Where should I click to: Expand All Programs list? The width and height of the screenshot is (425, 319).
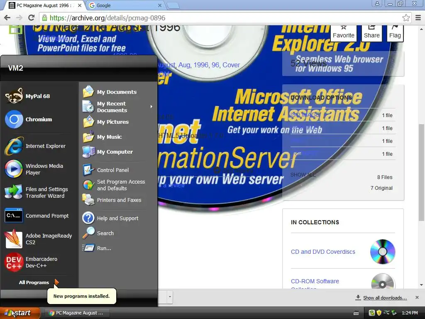click(39, 282)
